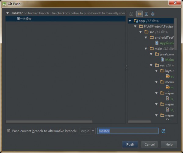
Task: Click the src folder icon
Action: click(x=146, y=32)
